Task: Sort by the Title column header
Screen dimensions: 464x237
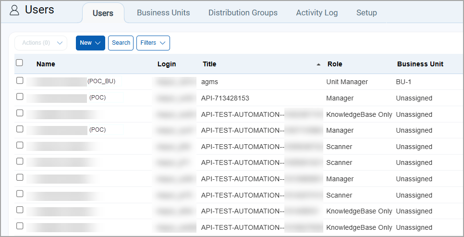Action: pyautogui.click(x=209, y=64)
